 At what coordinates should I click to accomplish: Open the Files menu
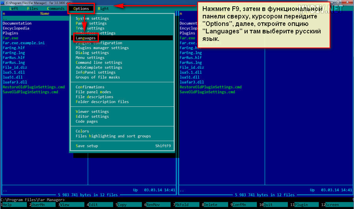pos(33,8)
